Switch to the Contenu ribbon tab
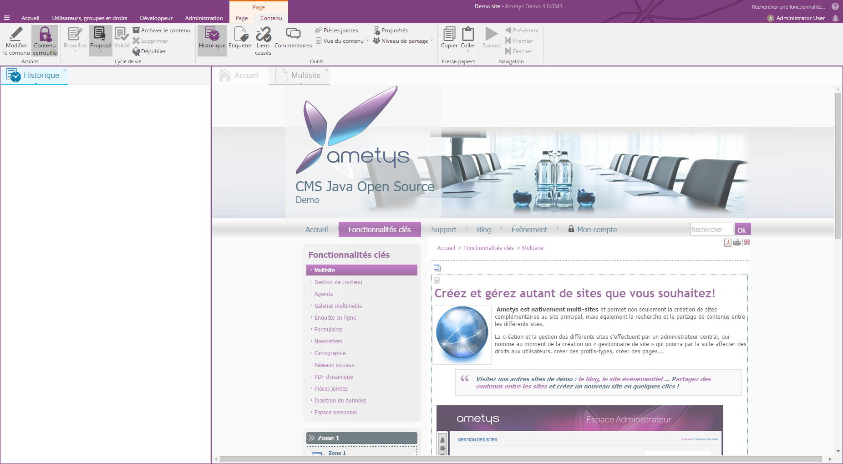This screenshot has height=464, width=843. [x=271, y=18]
